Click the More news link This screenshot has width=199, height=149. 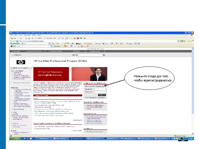(77, 120)
